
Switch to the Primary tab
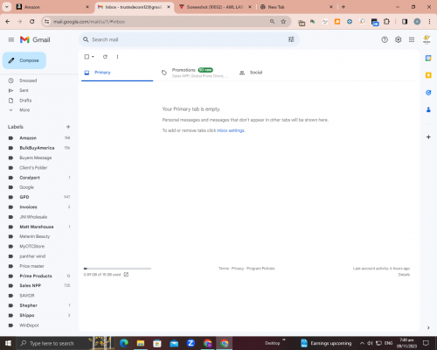click(x=117, y=73)
